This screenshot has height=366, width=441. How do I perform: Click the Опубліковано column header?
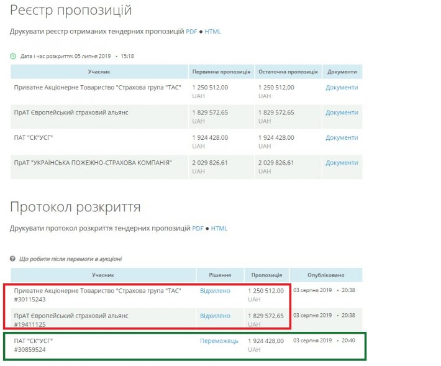coord(326,275)
